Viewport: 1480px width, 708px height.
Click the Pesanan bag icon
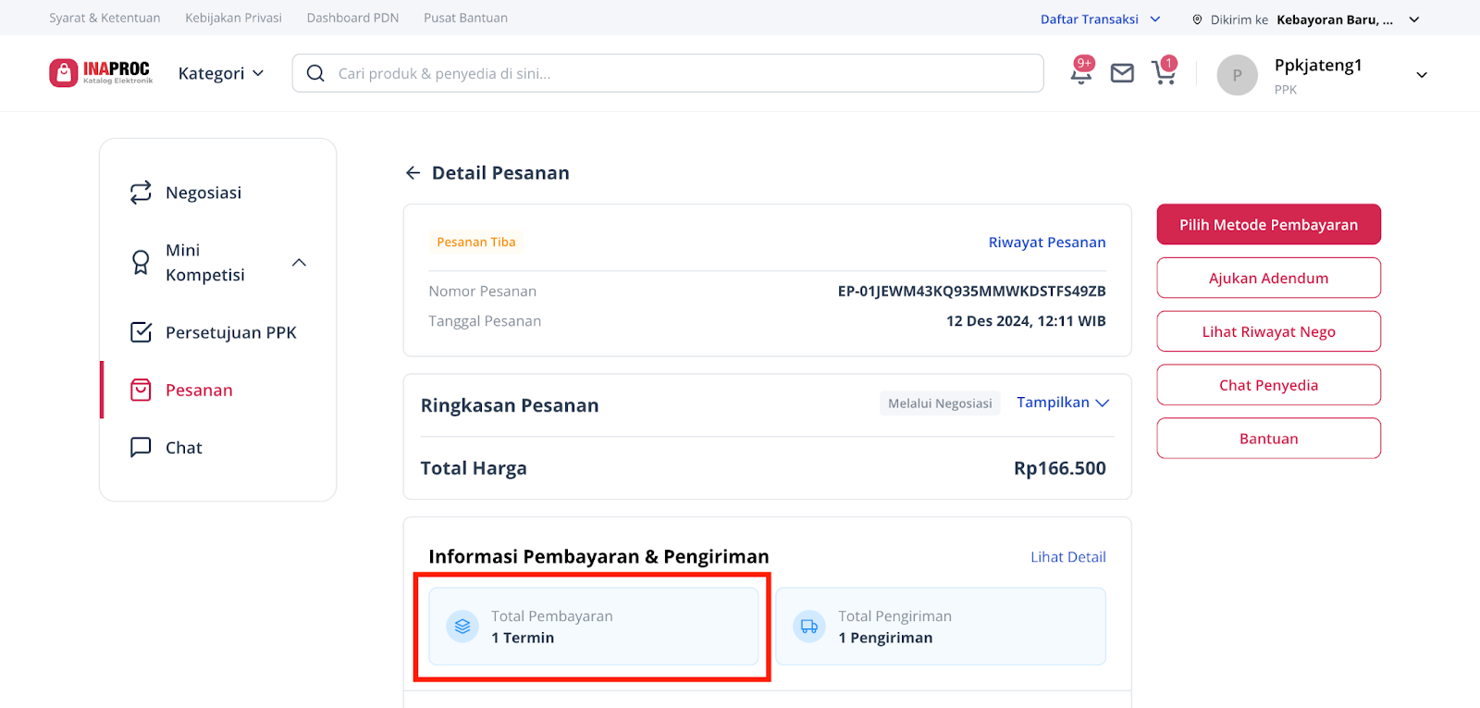coord(141,390)
